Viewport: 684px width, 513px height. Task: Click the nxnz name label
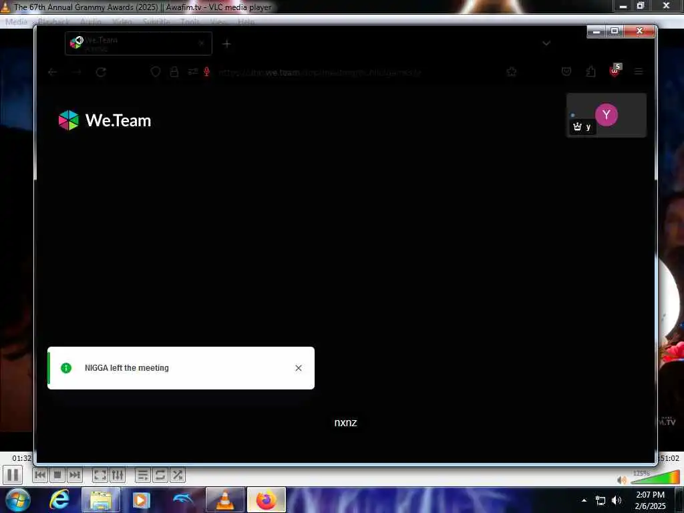tap(345, 423)
